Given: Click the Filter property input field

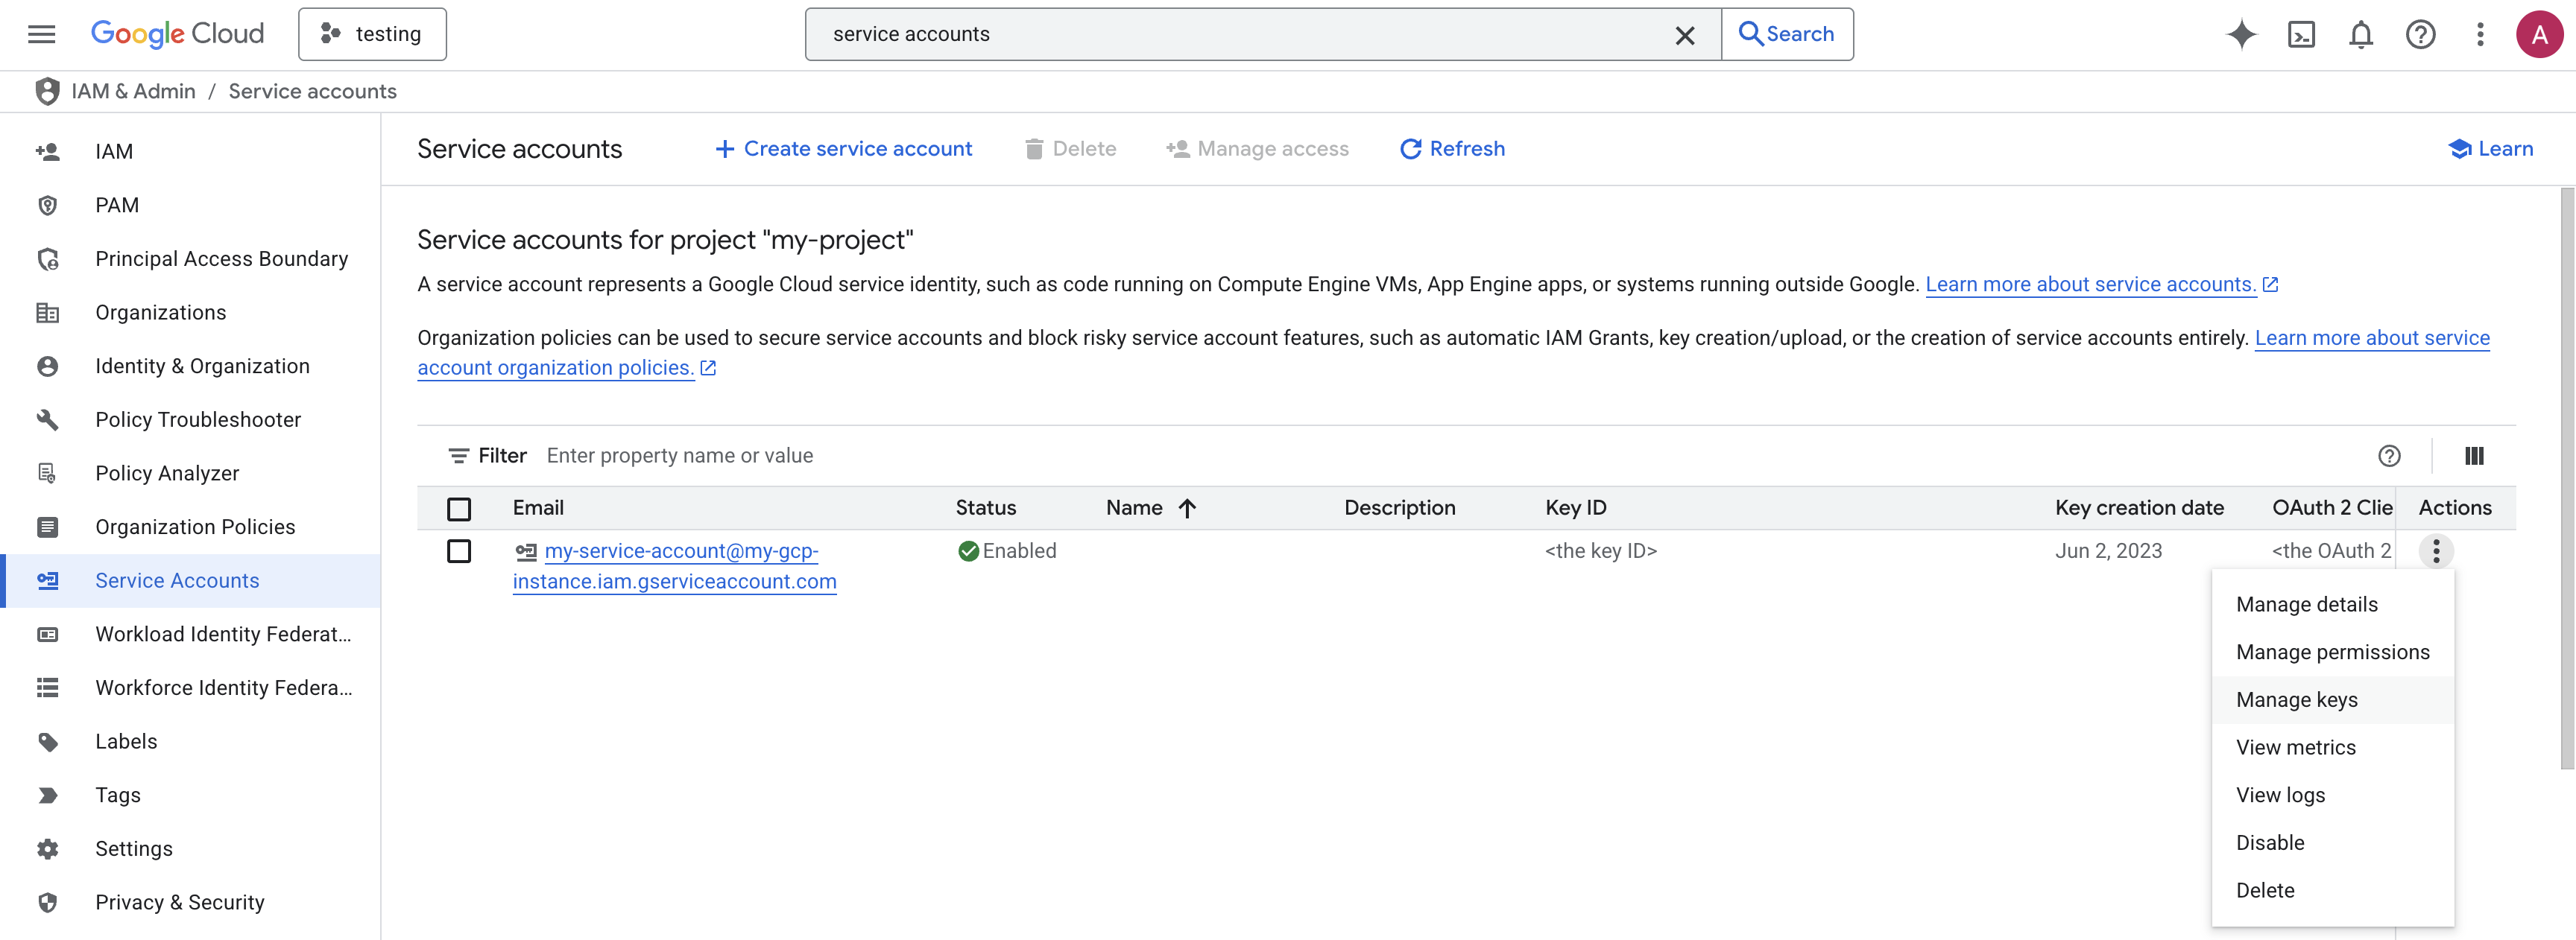Looking at the screenshot, I should click(900, 456).
